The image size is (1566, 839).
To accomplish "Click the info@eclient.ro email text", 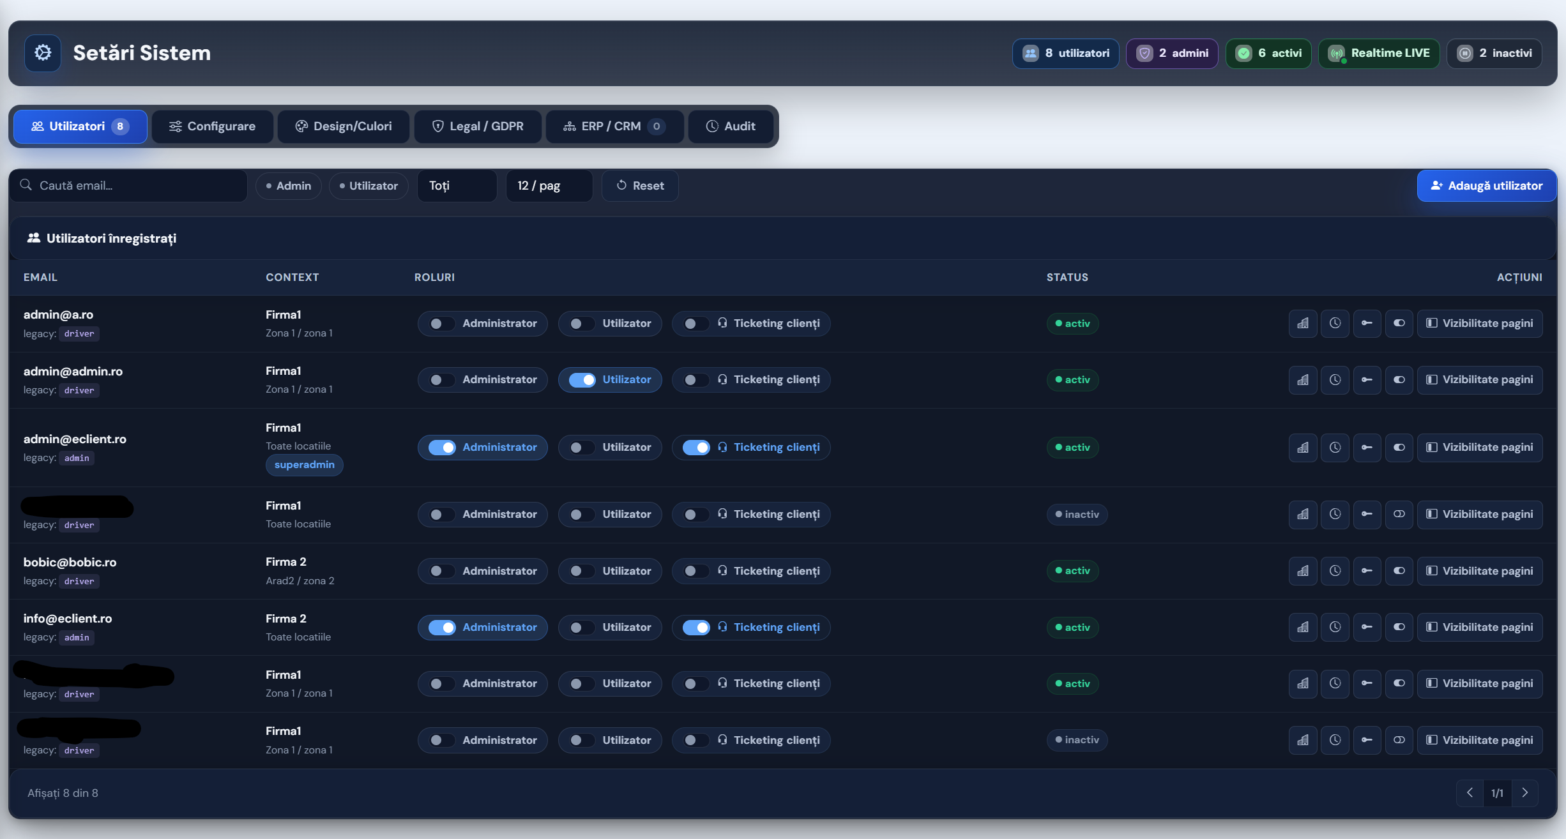I will coord(68,618).
